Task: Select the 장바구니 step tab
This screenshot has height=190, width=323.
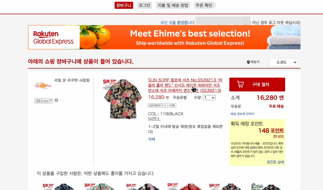Action: [x=123, y=5]
